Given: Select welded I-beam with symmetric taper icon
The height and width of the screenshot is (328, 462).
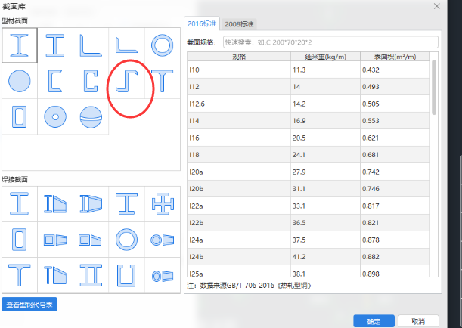Looking at the screenshot, I should (x=91, y=204).
